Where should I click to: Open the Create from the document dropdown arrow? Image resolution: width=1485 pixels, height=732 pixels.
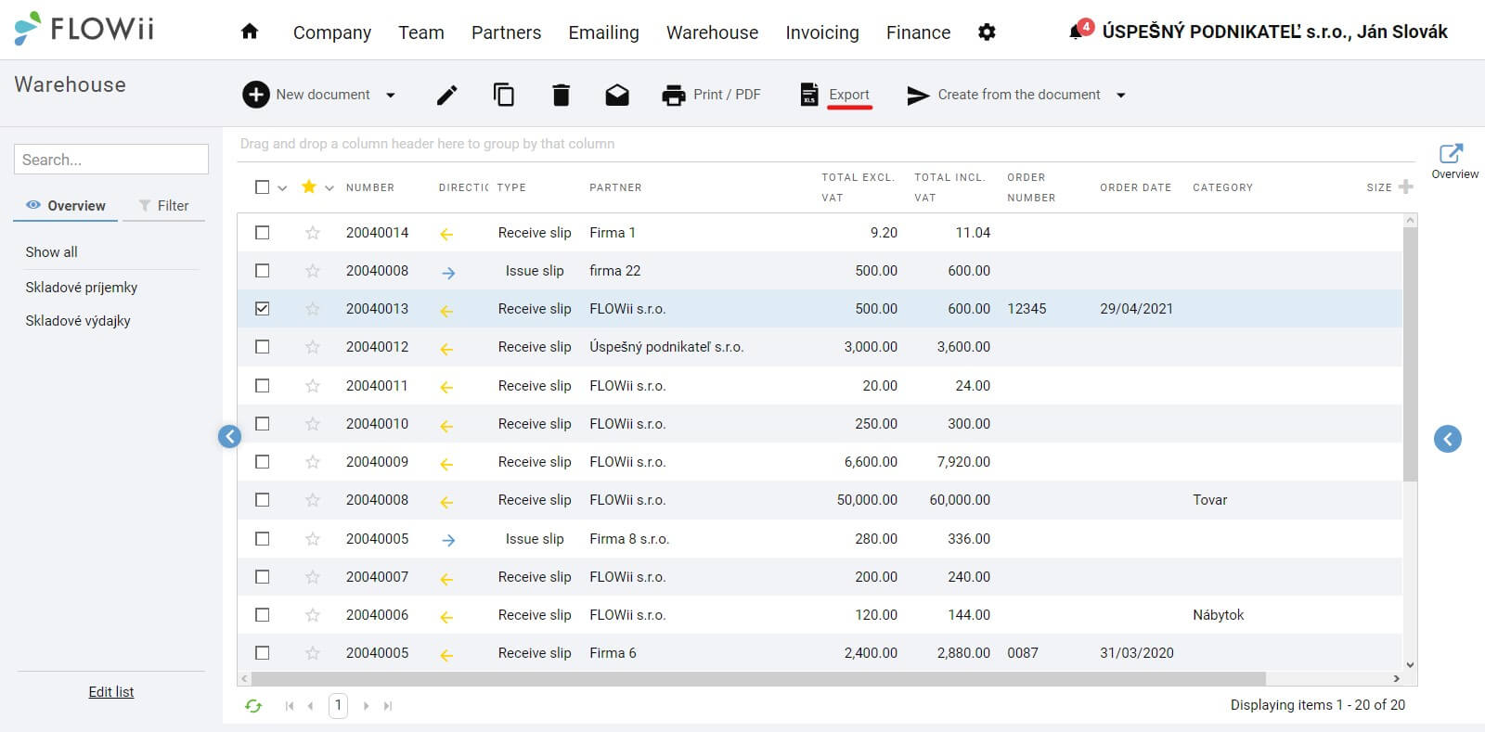[x=1121, y=95]
